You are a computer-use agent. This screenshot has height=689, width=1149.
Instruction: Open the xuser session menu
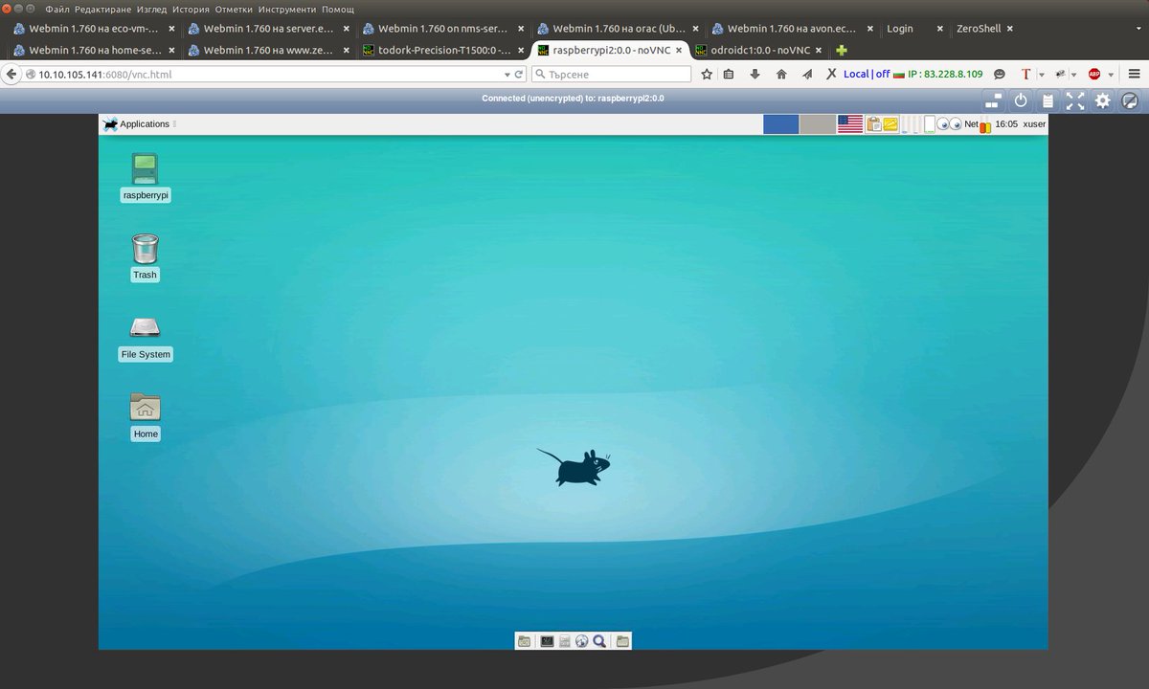(x=1034, y=123)
